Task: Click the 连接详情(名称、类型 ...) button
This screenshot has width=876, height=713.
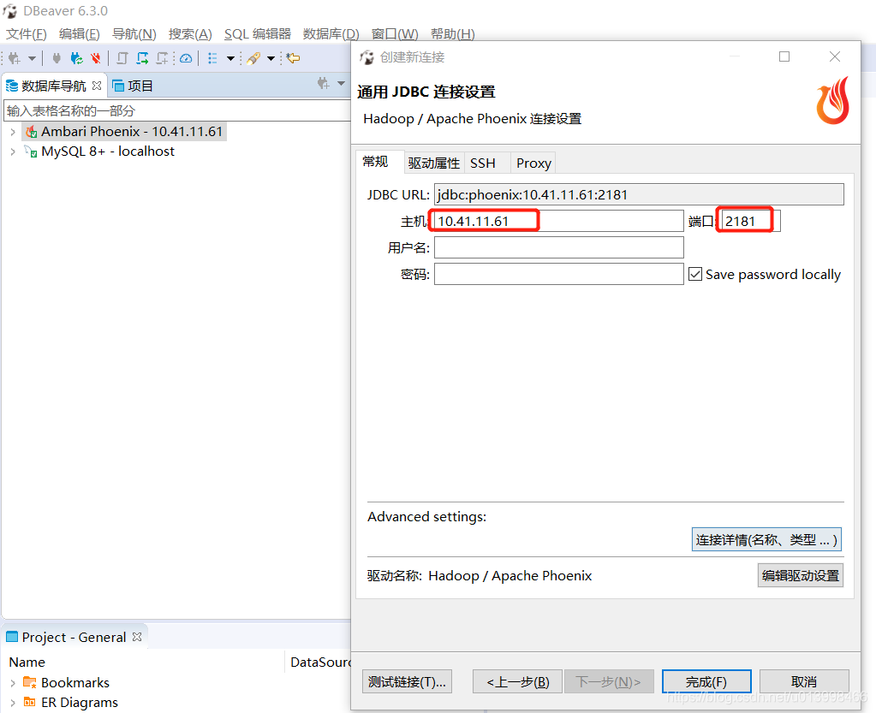Action: [766, 540]
